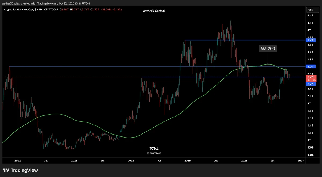
Task: Click the CRYPTOCAP exchange name in legend
Action: [52, 10]
